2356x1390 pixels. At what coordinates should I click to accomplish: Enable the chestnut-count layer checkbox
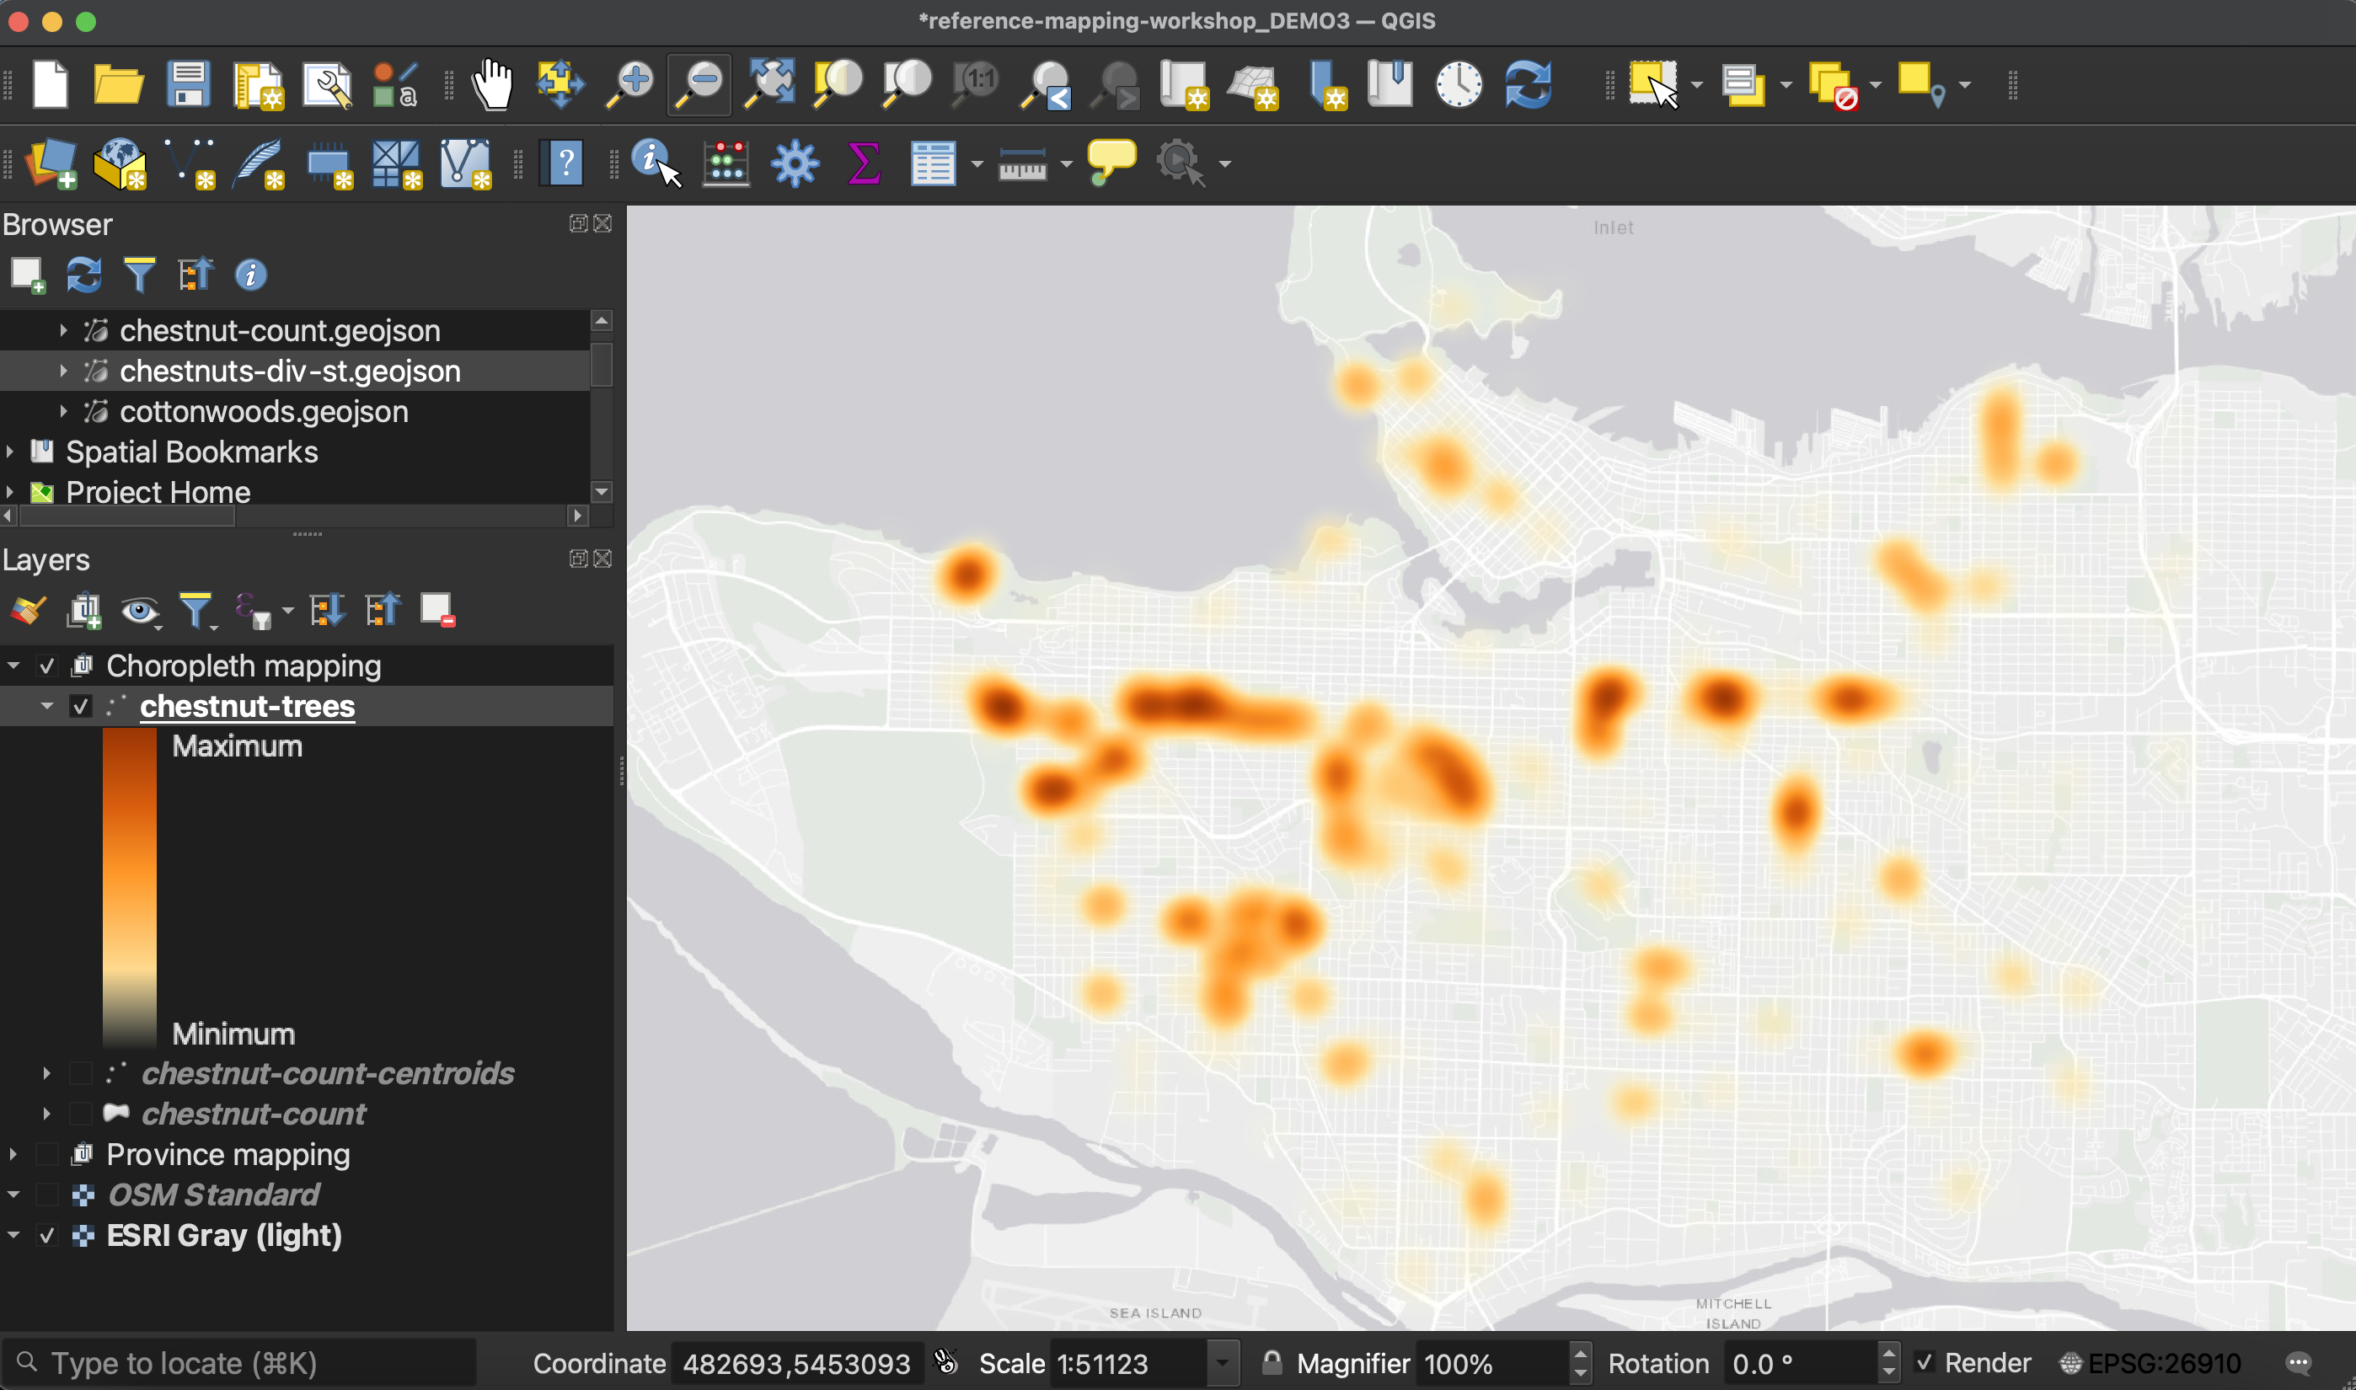82,1114
